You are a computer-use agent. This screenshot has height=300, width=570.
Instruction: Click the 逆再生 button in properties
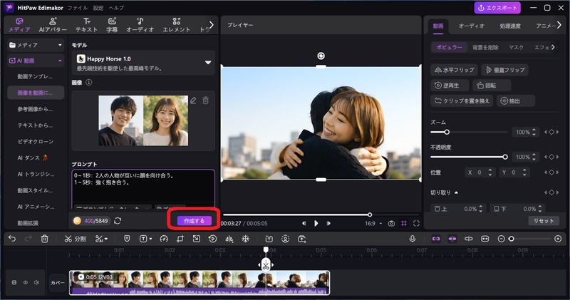[x=450, y=86]
